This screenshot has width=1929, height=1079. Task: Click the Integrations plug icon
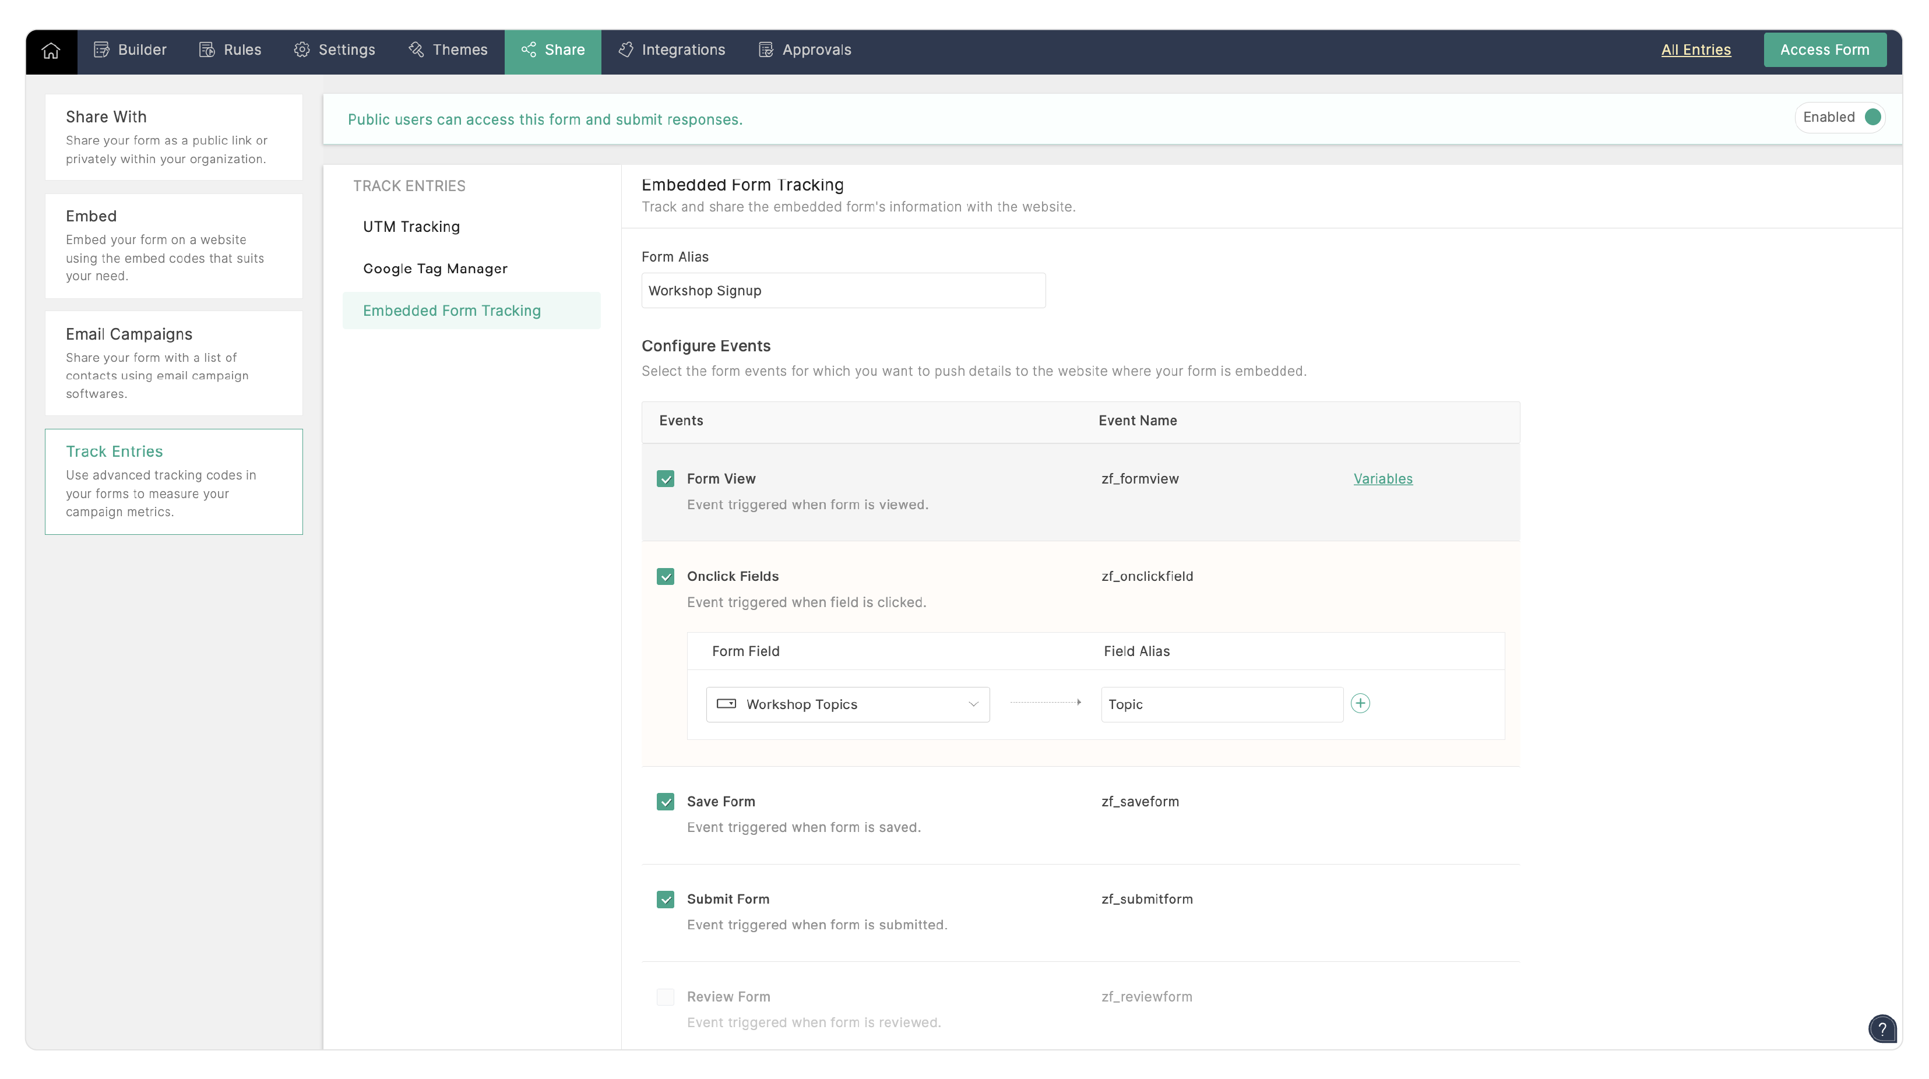tap(626, 50)
